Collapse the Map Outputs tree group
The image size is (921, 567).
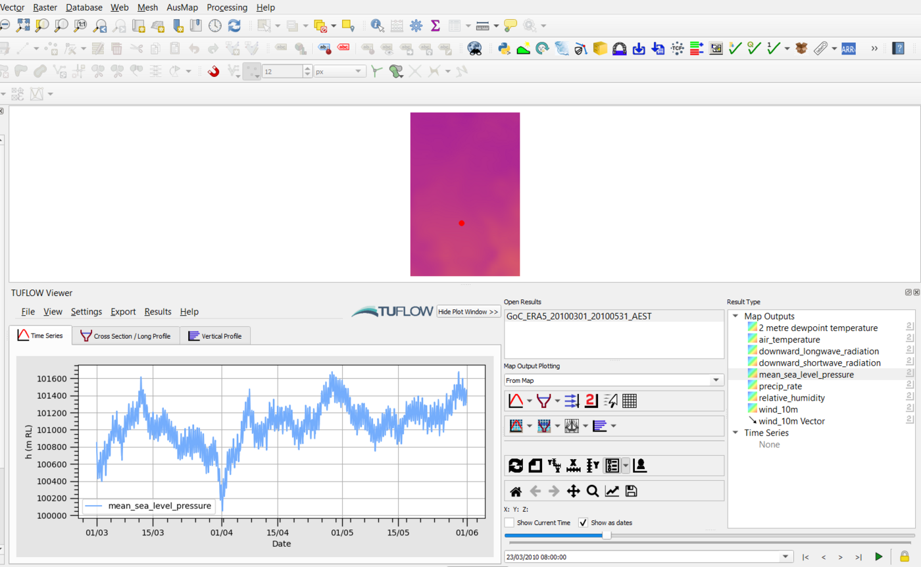click(x=735, y=316)
